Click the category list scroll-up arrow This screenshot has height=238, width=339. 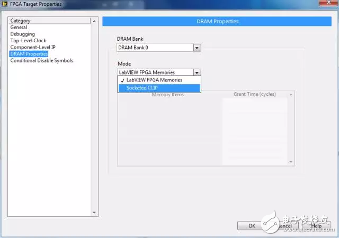pyautogui.click(x=94, y=22)
